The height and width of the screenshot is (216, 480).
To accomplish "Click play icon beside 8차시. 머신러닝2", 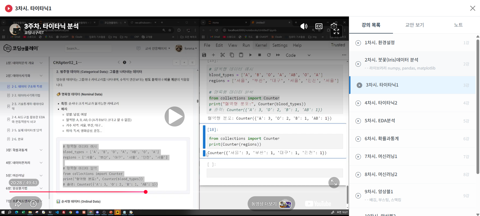I will pos(358,174).
